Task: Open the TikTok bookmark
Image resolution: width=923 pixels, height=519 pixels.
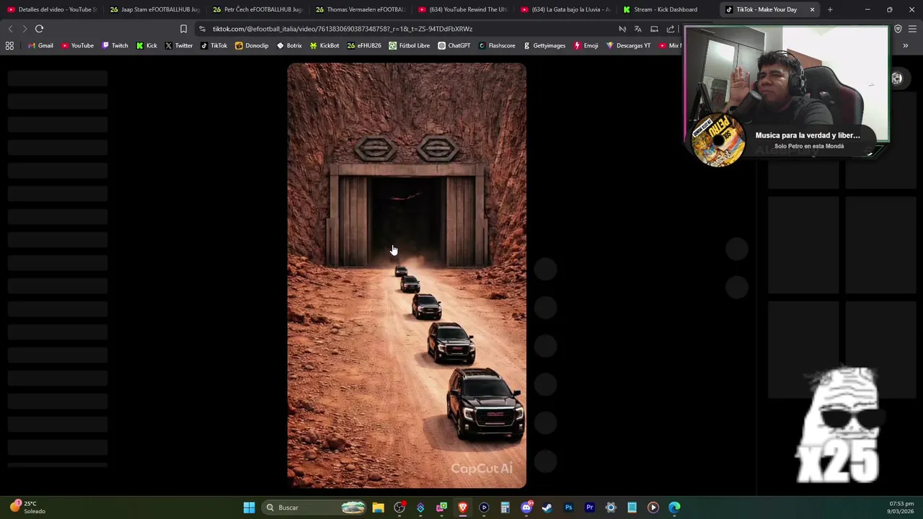Action: pyautogui.click(x=213, y=45)
